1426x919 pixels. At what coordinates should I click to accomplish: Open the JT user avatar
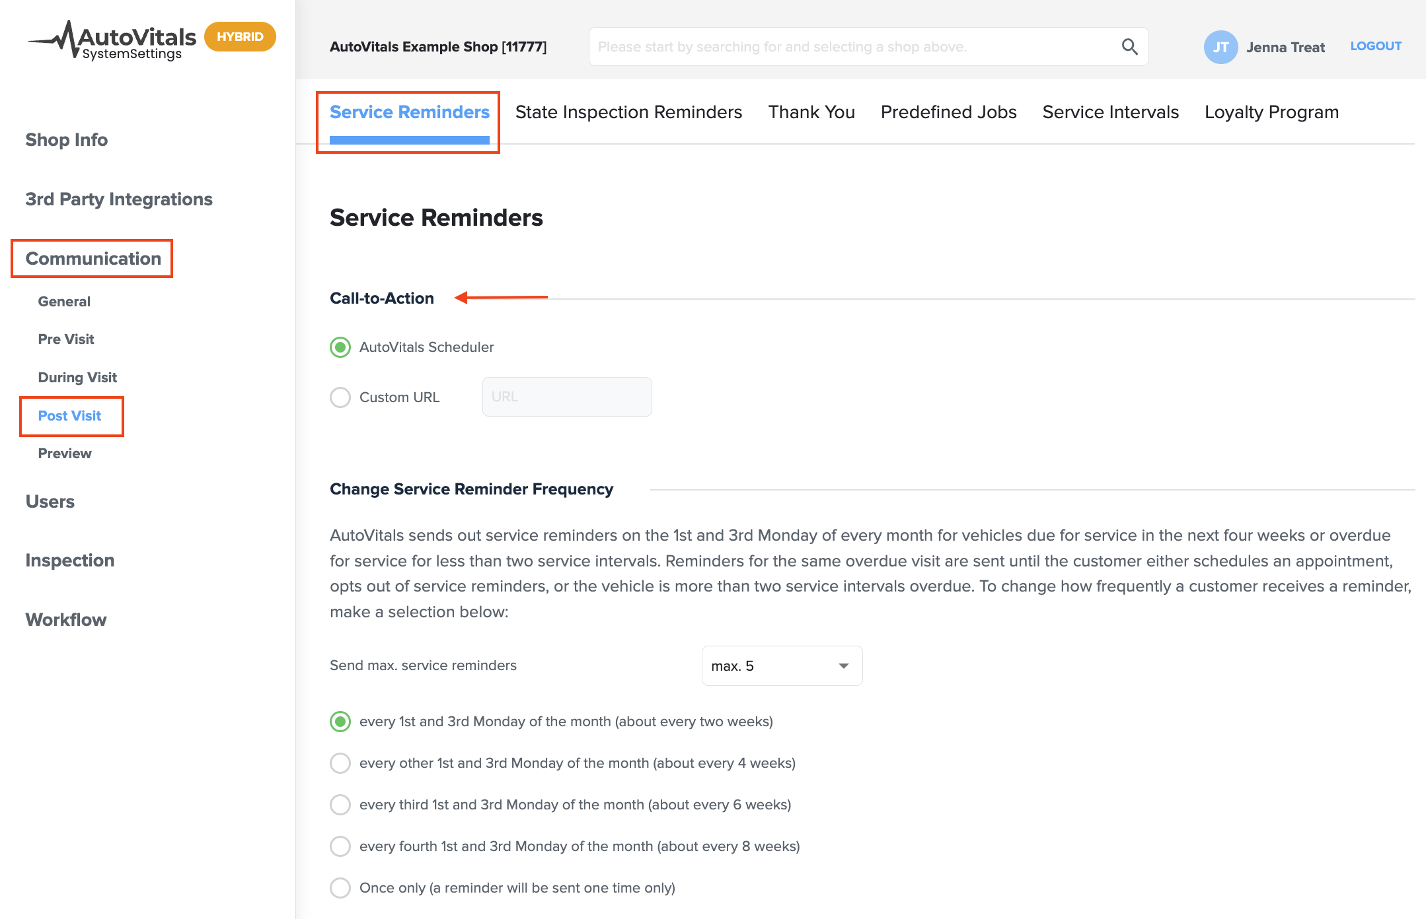[1220, 47]
